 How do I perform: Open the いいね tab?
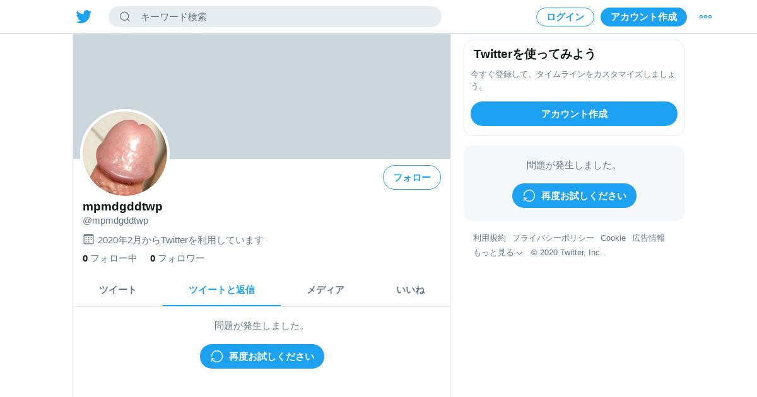coord(411,290)
